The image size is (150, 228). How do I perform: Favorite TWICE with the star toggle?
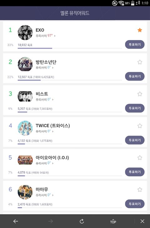coord(140,126)
